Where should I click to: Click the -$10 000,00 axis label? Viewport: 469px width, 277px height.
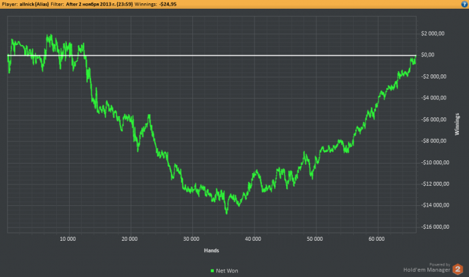(x=435, y=162)
